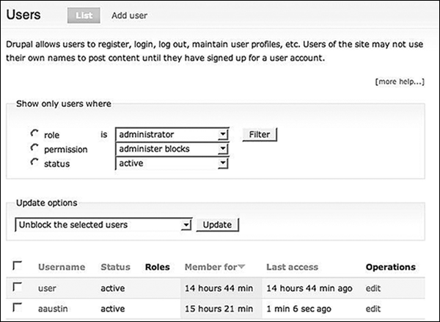The width and height of the screenshot is (440, 322).
Task: Click edit link for aaustin
Action: [x=373, y=309]
